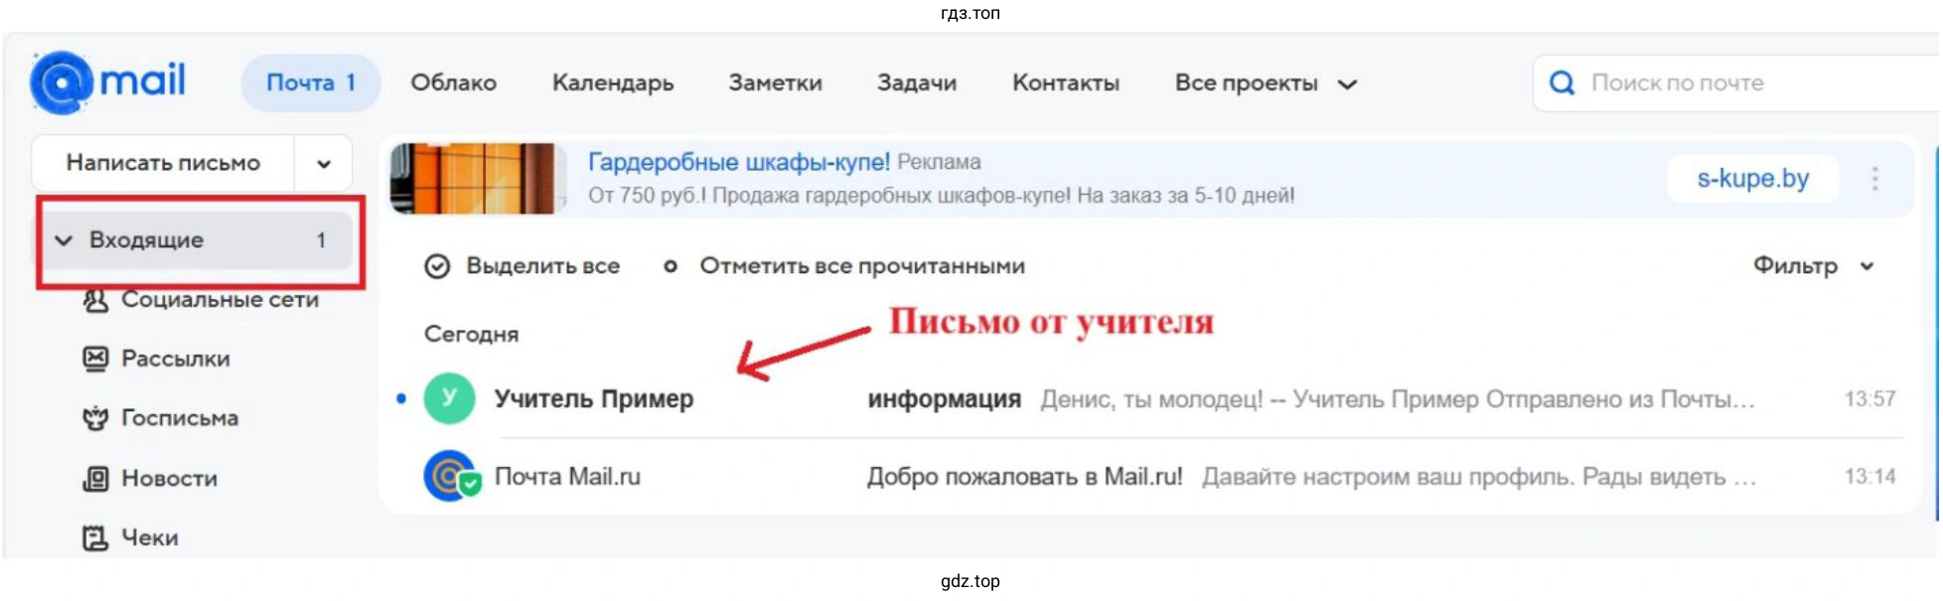This screenshot has height=601, width=1943.
Task: Open the Фильтр dropdown
Action: click(1814, 266)
